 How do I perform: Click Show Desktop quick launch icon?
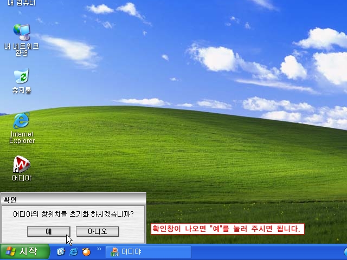click(x=61, y=252)
